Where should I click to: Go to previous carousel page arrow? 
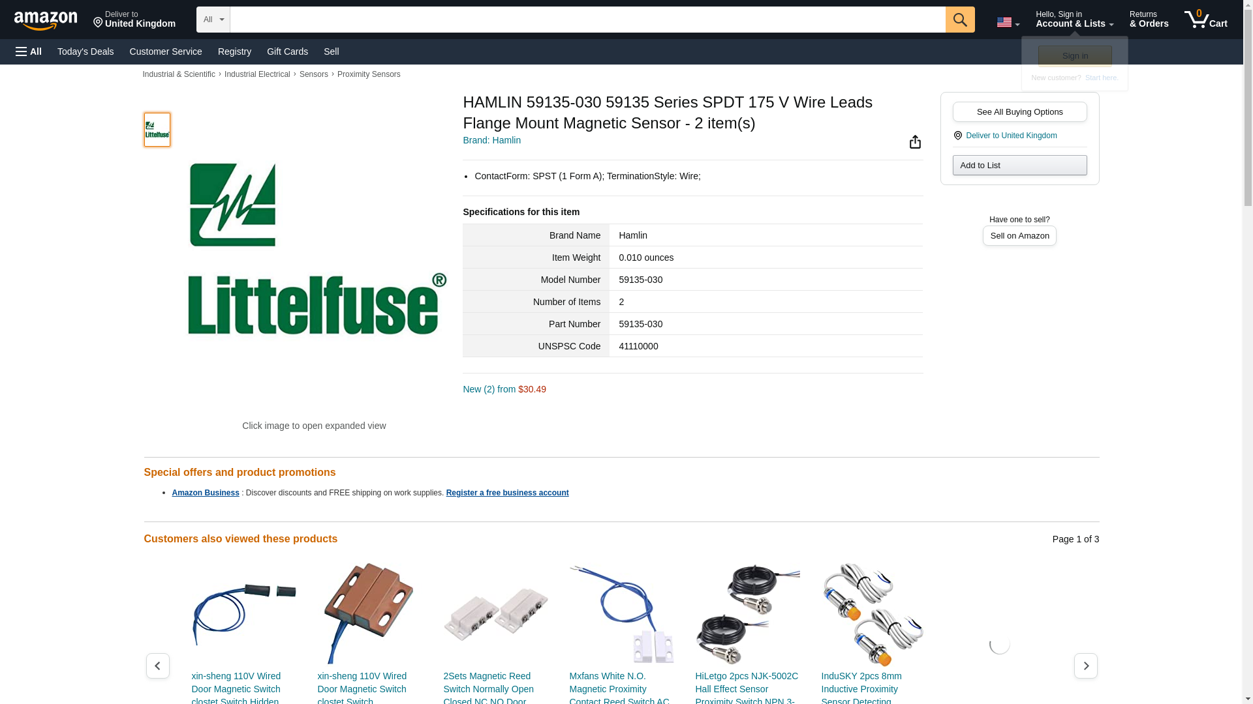click(x=157, y=666)
